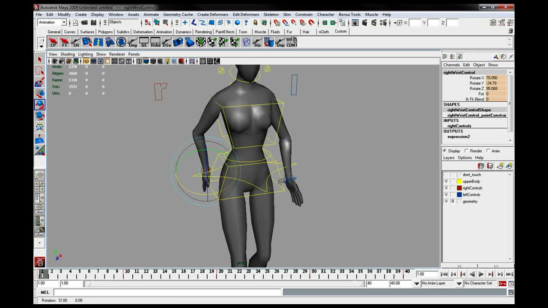
Task: Click the auto keyframe key icon
Action: (x=502, y=283)
